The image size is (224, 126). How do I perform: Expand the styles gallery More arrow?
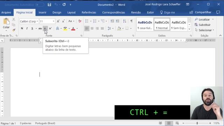[x=189, y=29]
